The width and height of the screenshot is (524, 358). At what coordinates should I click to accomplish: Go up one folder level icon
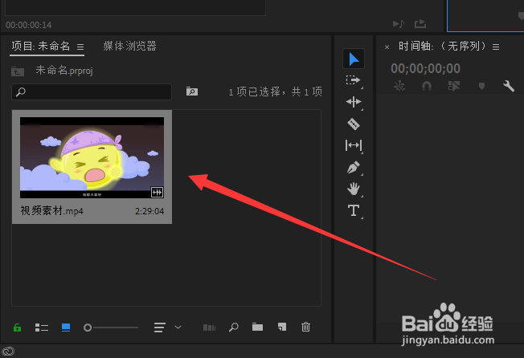coord(18,71)
